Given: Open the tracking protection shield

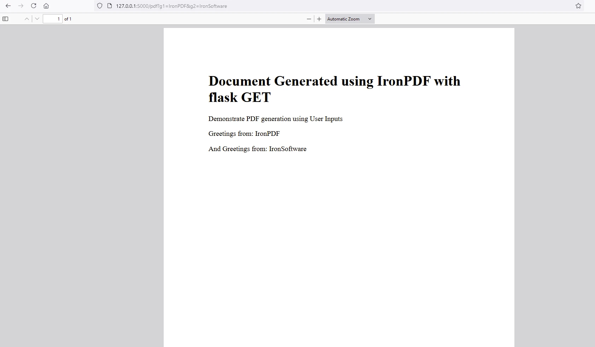Looking at the screenshot, I should [100, 6].
